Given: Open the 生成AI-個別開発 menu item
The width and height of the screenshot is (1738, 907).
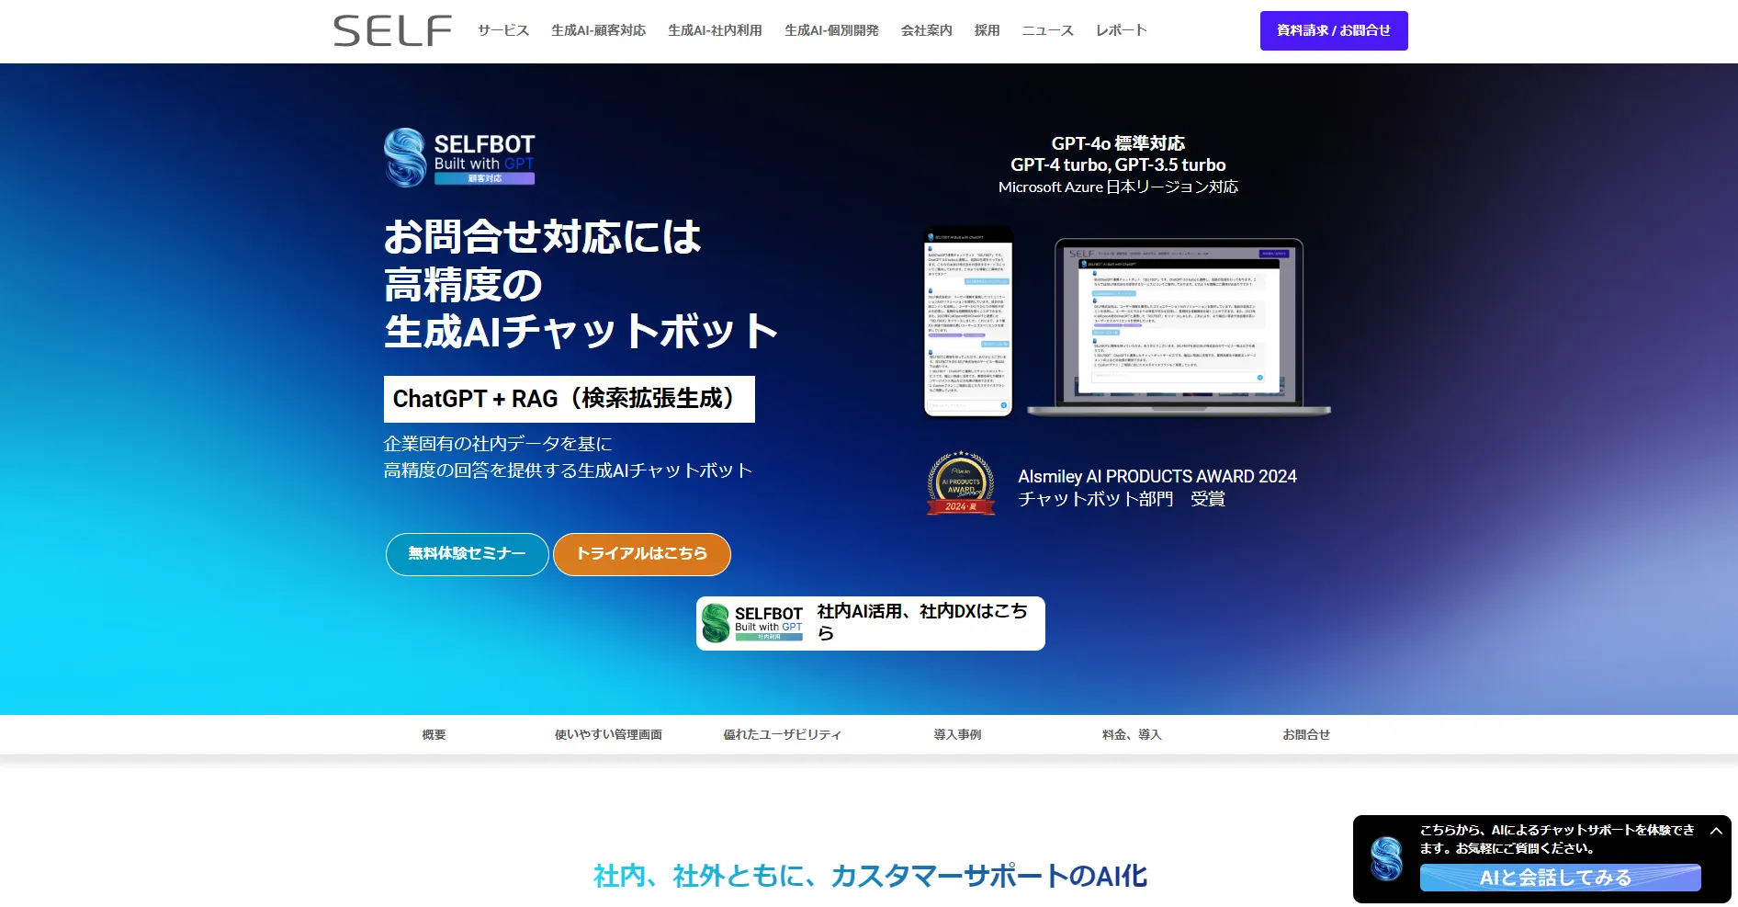Looking at the screenshot, I should [831, 30].
